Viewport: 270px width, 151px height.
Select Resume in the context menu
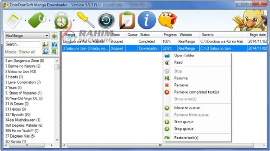click(181, 78)
